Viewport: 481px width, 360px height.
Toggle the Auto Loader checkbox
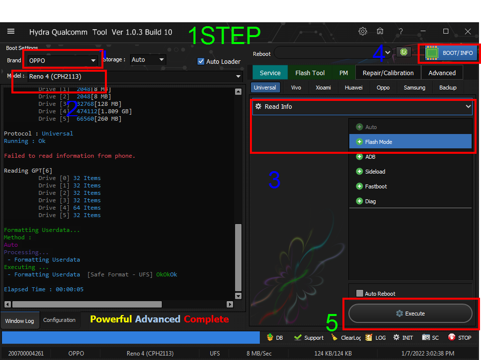pos(201,61)
